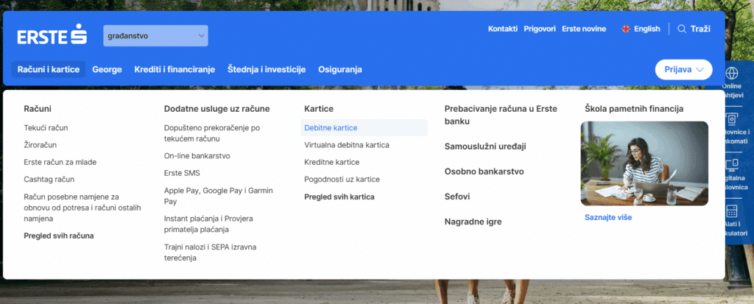Click the Erste logo

tap(52, 35)
